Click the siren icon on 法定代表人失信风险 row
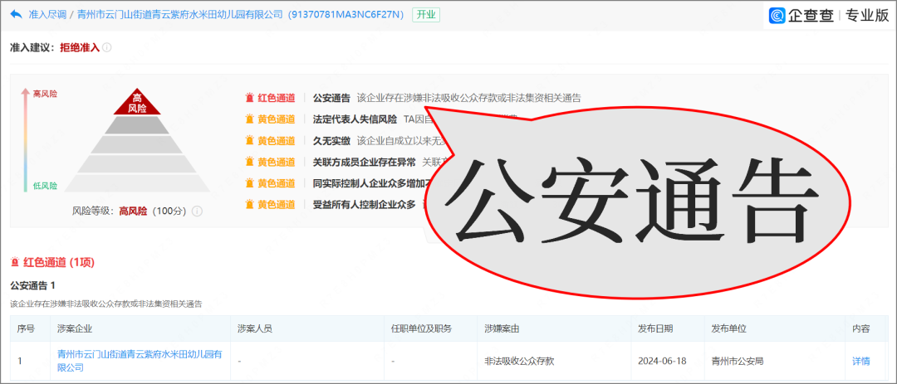Screen dimensions: 897x384 coord(249,119)
